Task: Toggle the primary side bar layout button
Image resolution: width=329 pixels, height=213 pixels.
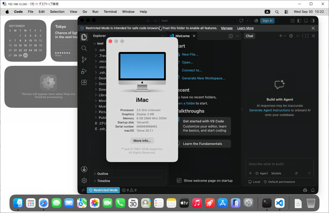Action: pyautogui.click(x=299, y=21)
